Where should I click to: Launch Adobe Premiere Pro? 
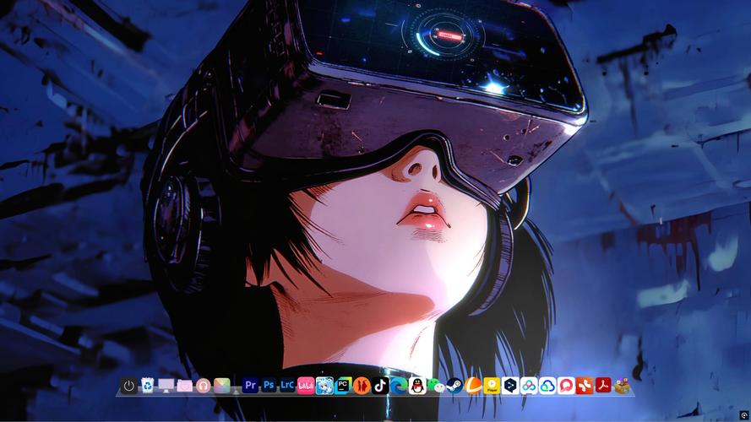tap(250, 386)
